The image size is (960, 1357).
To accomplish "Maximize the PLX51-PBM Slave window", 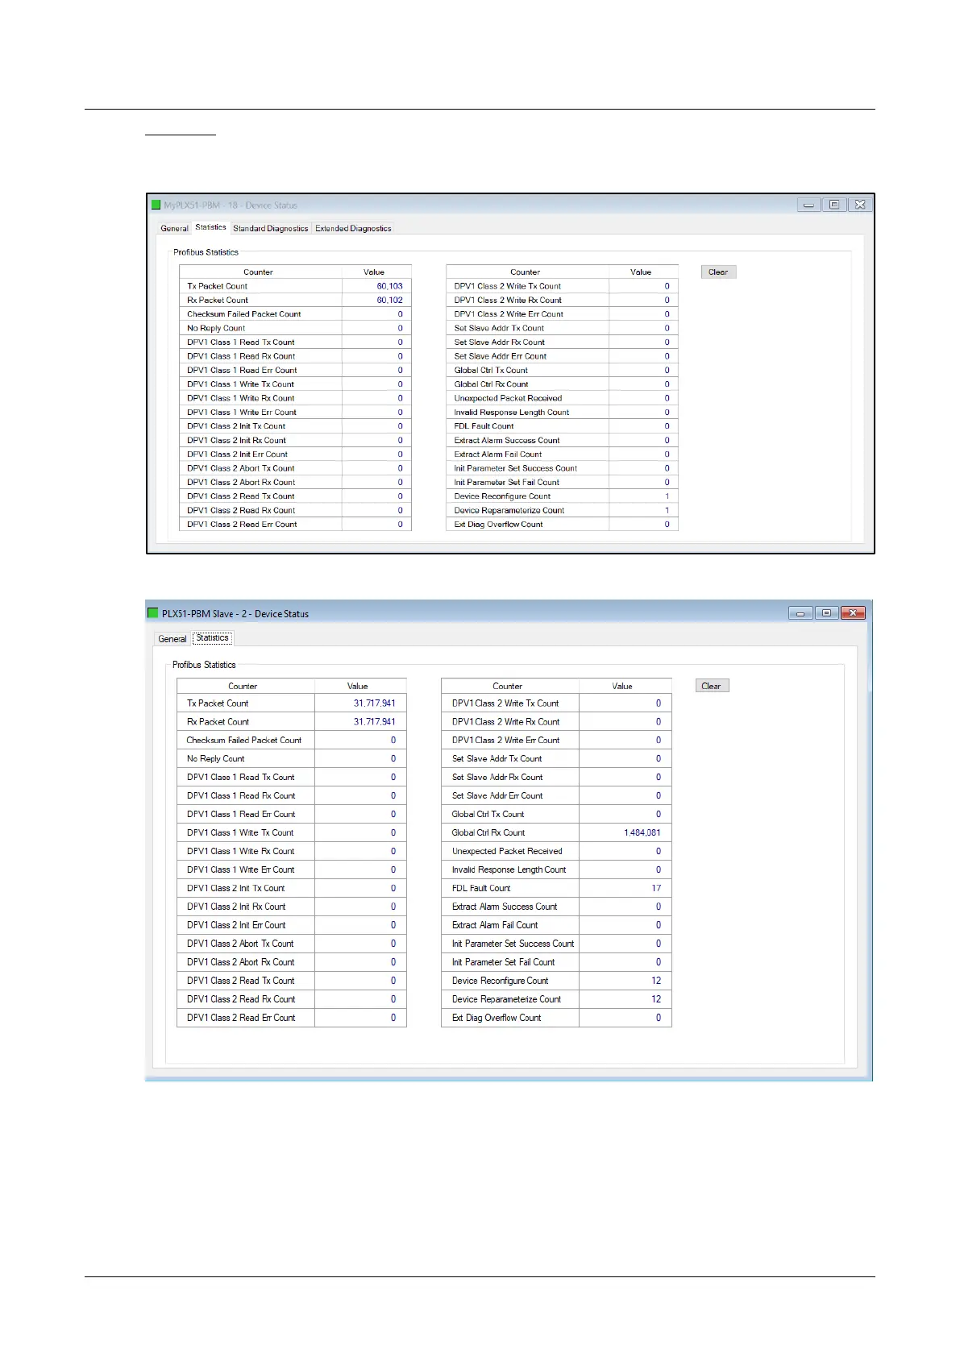I will point(826,613).
